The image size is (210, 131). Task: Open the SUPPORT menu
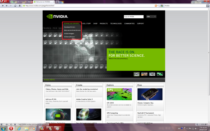(140, 24)
